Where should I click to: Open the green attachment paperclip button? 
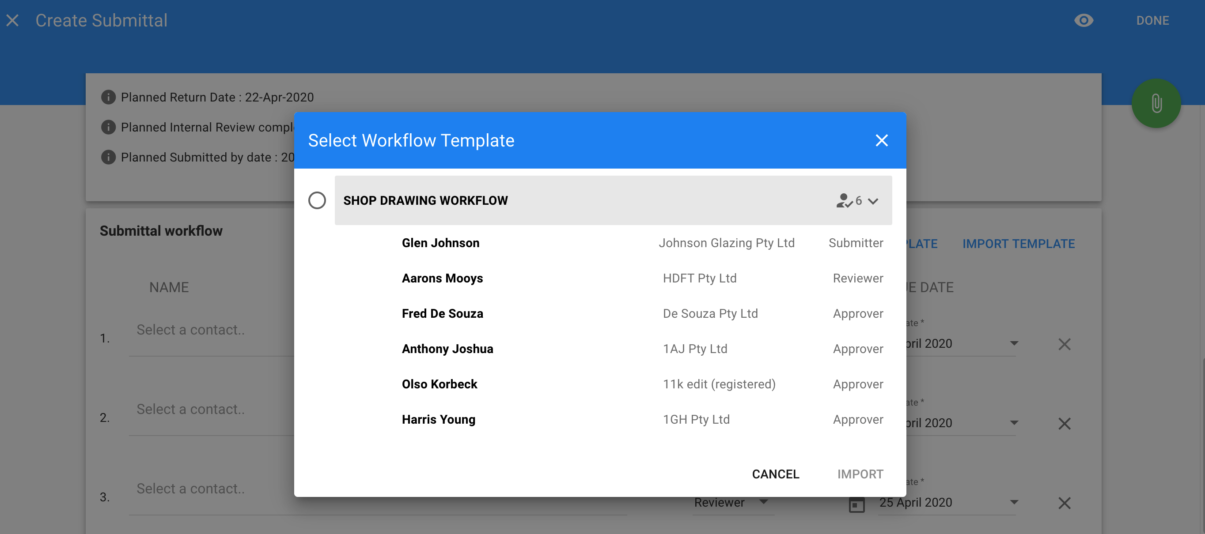coord(1156,103)
